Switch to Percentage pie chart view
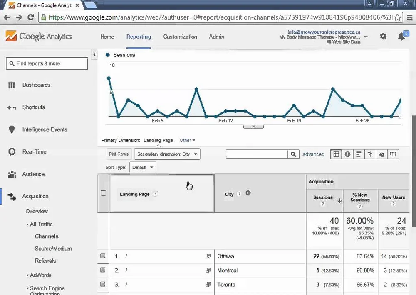 pyautogui.click(x=347, y=154)
